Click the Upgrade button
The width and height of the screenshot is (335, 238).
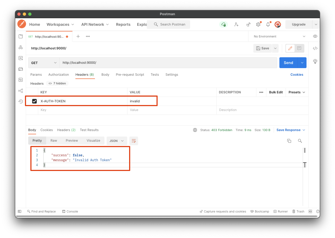299,24
